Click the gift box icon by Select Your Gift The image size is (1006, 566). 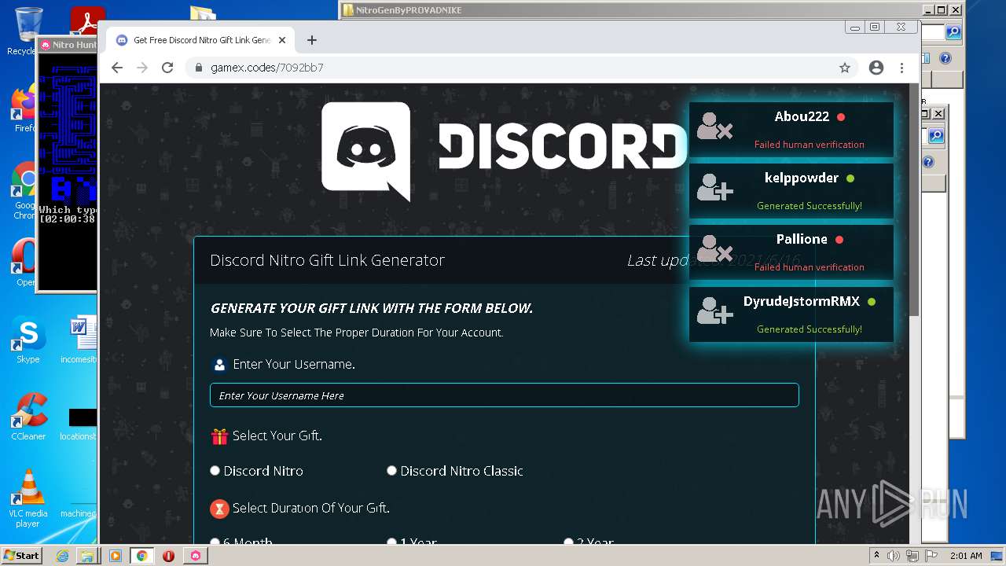coord(219,436)
